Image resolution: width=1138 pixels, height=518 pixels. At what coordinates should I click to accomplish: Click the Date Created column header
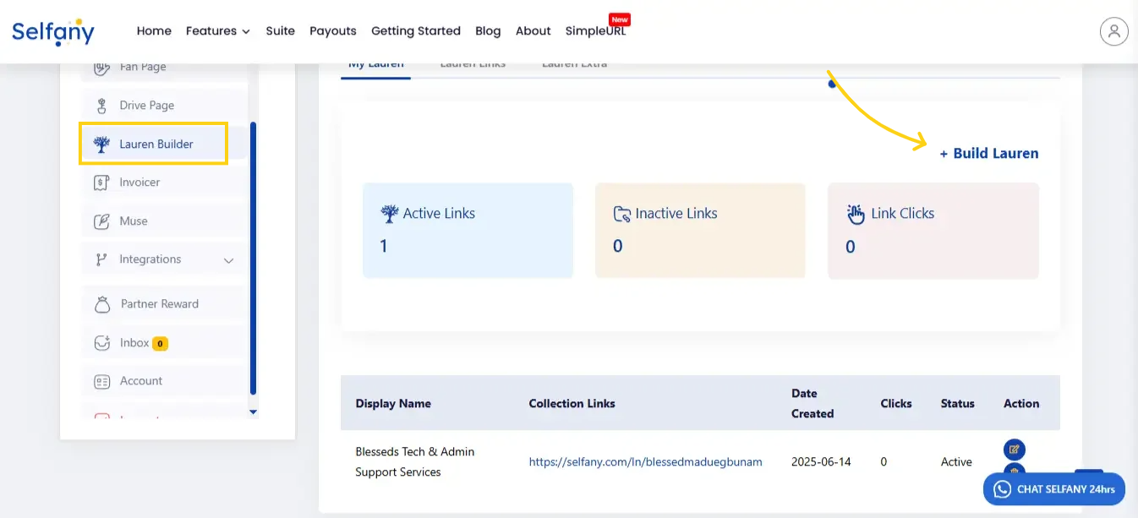pos(812,404)
